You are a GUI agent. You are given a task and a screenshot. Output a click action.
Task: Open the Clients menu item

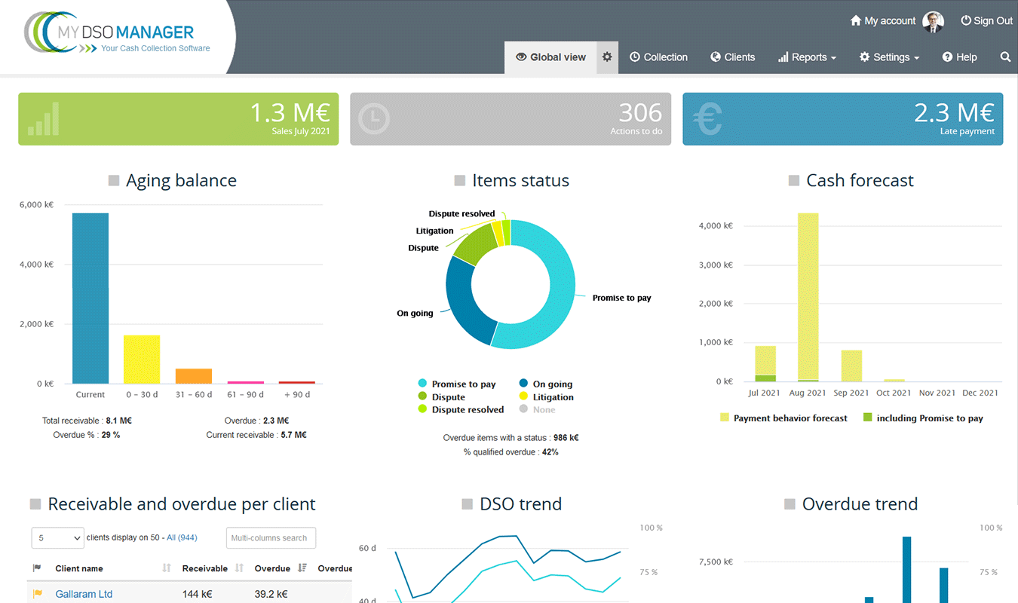pos(732,57)
